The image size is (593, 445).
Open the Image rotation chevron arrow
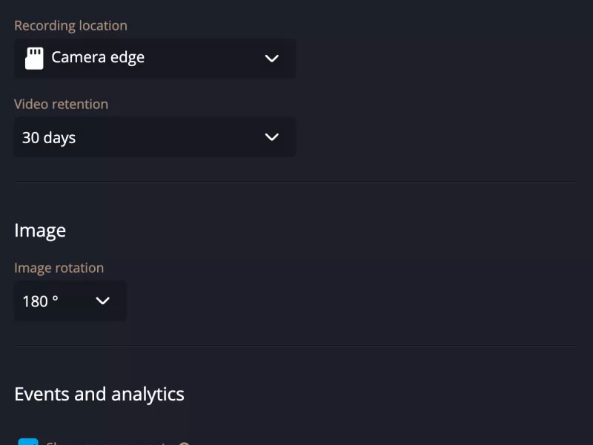pos(103,300)
